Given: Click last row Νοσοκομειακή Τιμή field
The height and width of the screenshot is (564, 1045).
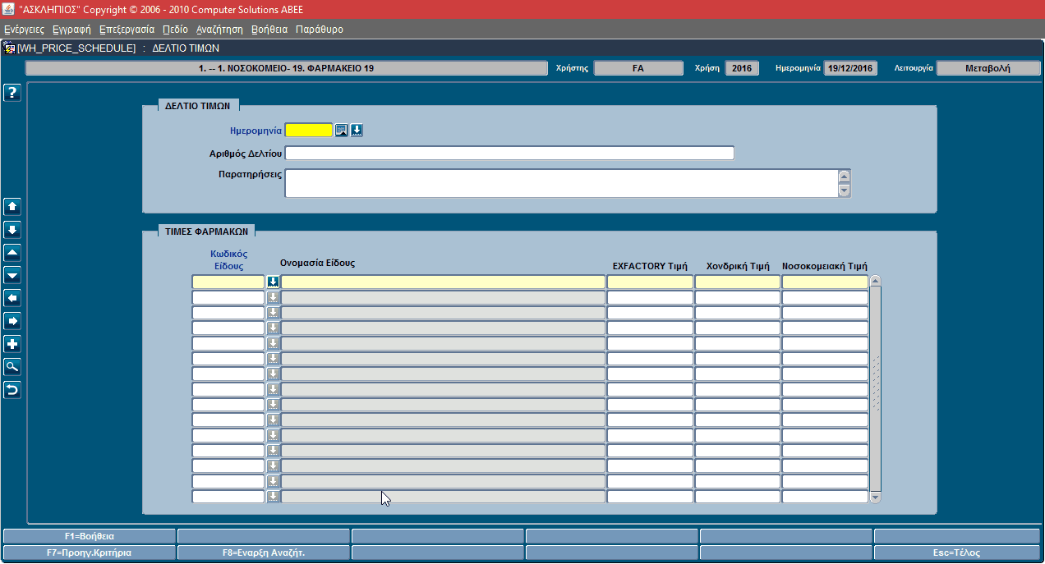Looking at the screenshot, I should [825, 496].
